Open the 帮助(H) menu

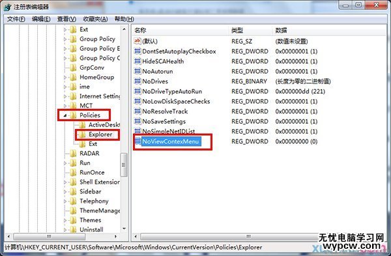tap(124, 19)
